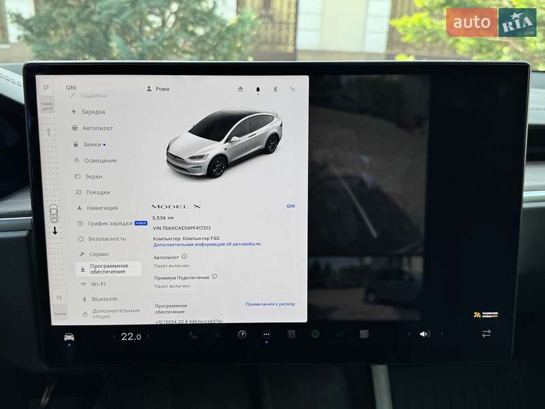
Task: Select Neutral gear N on the shifter strip
Action: [x=59, y=298]
